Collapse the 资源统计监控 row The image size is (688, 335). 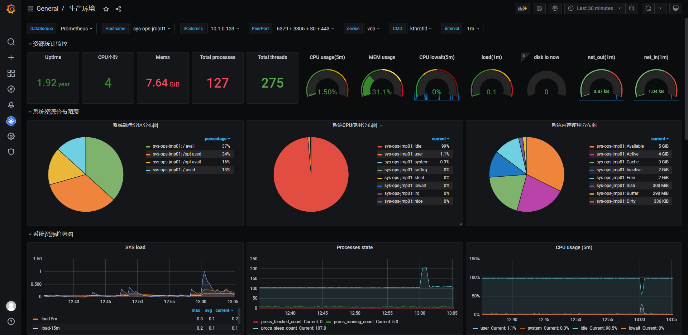pos(48,44)
